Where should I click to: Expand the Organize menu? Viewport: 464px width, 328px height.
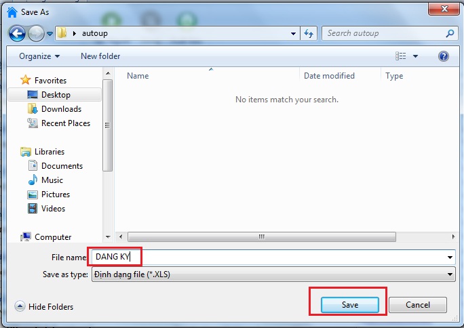tap(39, 56)
